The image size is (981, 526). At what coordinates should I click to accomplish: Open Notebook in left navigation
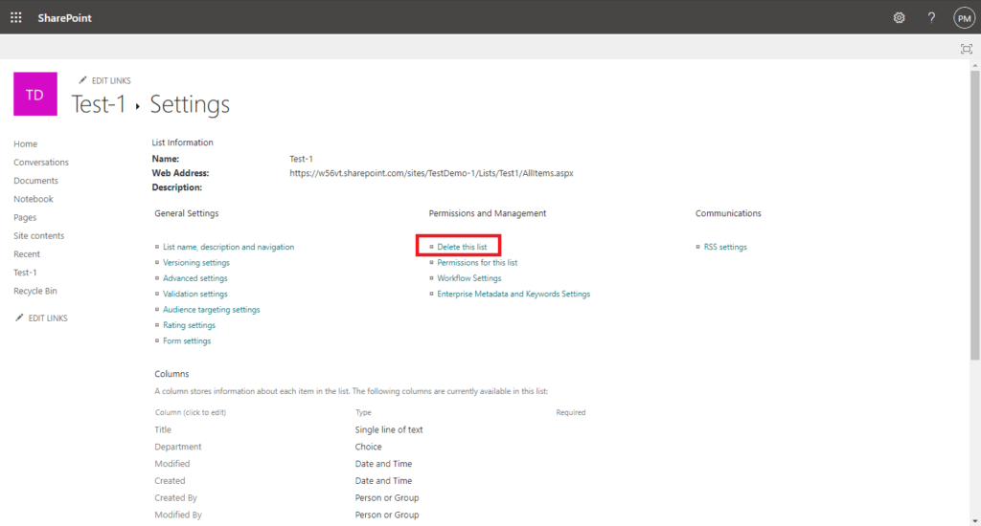coord(34,199)
